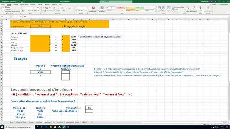Click the taskbar search box
The width and height of the screenshot is (230, 129).
click(20, 127)
